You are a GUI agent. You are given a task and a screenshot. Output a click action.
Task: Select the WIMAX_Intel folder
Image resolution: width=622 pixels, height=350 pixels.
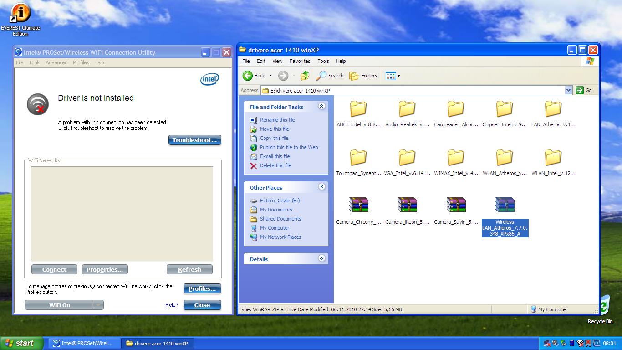[456, 162]
